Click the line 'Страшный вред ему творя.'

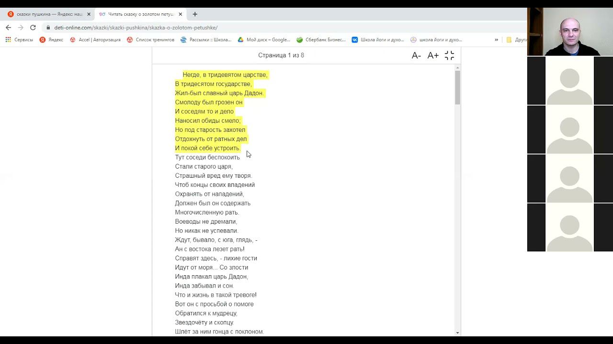(x=214, y=176)
